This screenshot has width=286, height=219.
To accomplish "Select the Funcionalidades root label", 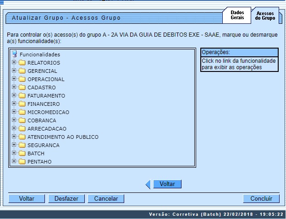I will tap(40, 55).
